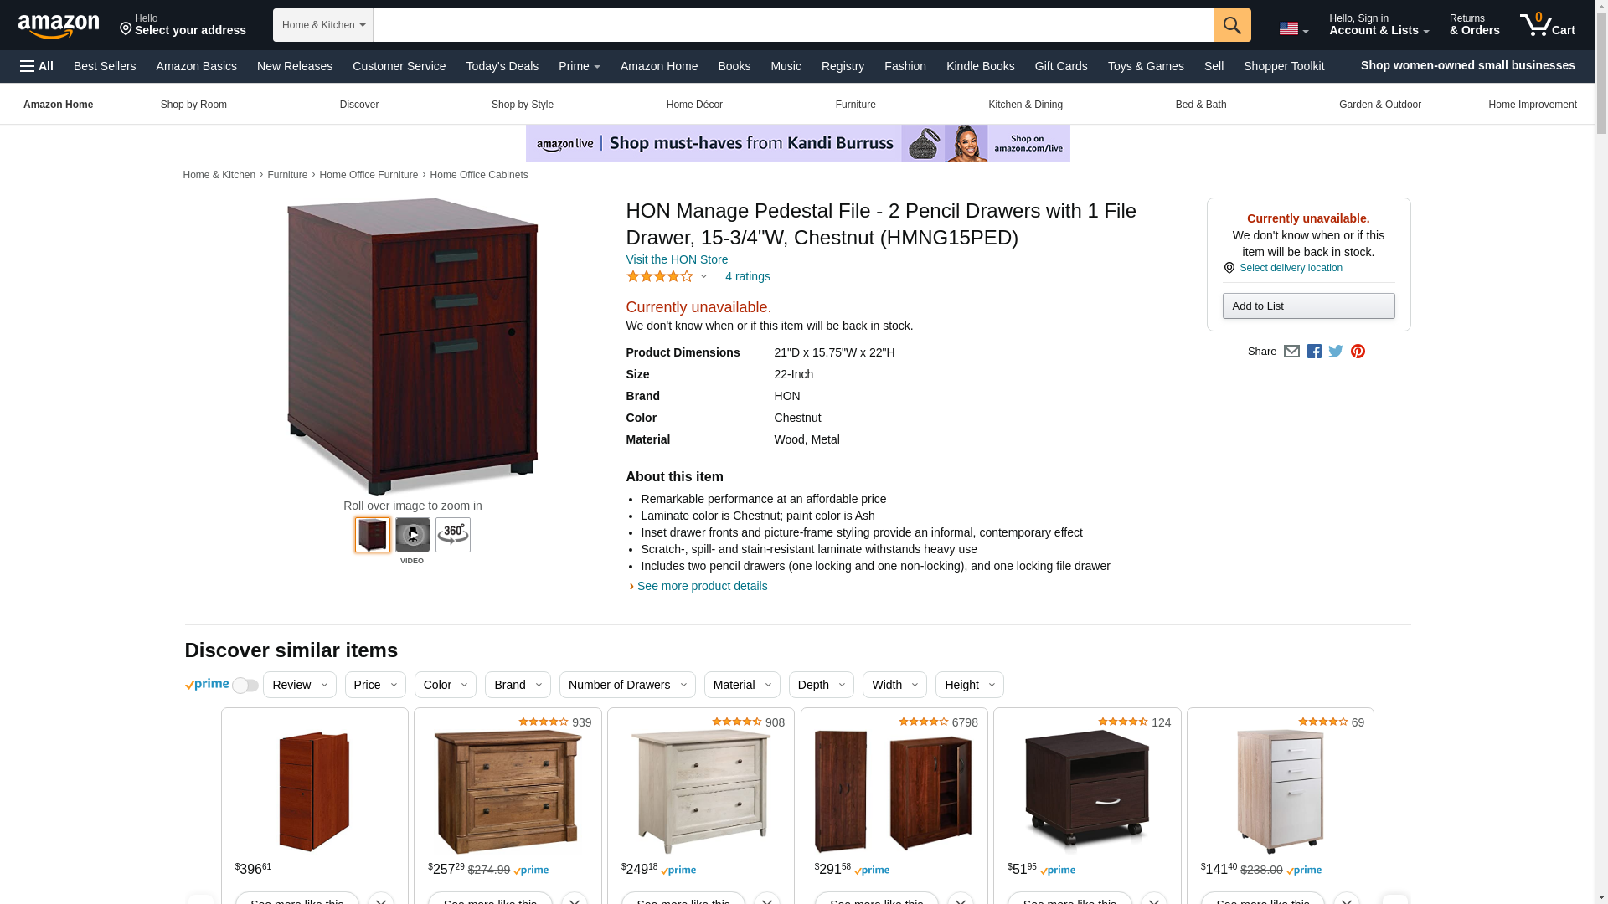
Task: Open Today's Deals in navigation bar
Action: click(502, 66)
